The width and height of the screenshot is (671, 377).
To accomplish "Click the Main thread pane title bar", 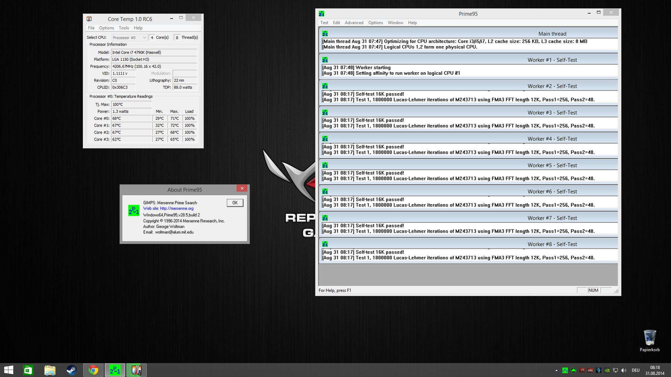I will click(x=469, y=34).
